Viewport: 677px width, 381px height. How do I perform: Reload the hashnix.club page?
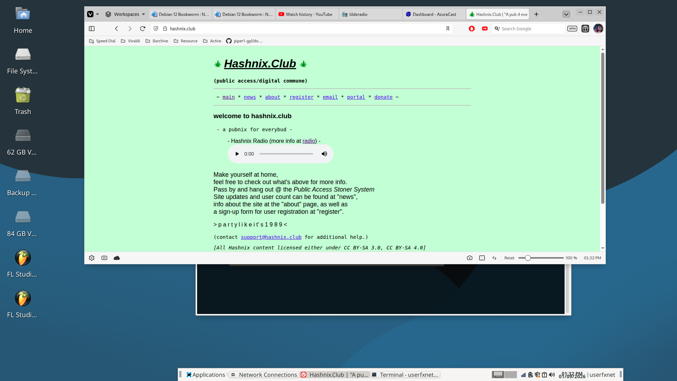click(x=142, y=29)
